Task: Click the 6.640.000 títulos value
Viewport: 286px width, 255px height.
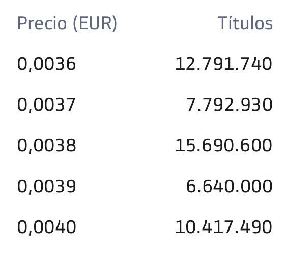Action: click(x=230, y=186)
